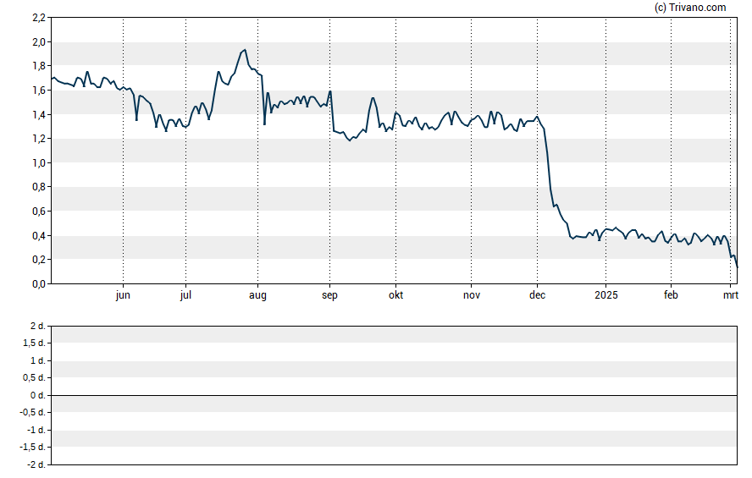The height and width of the screenshot is (478, 752).
Task: Click the 1,4 price axis value
Action: pyautogui.click(x=39, y=114)
